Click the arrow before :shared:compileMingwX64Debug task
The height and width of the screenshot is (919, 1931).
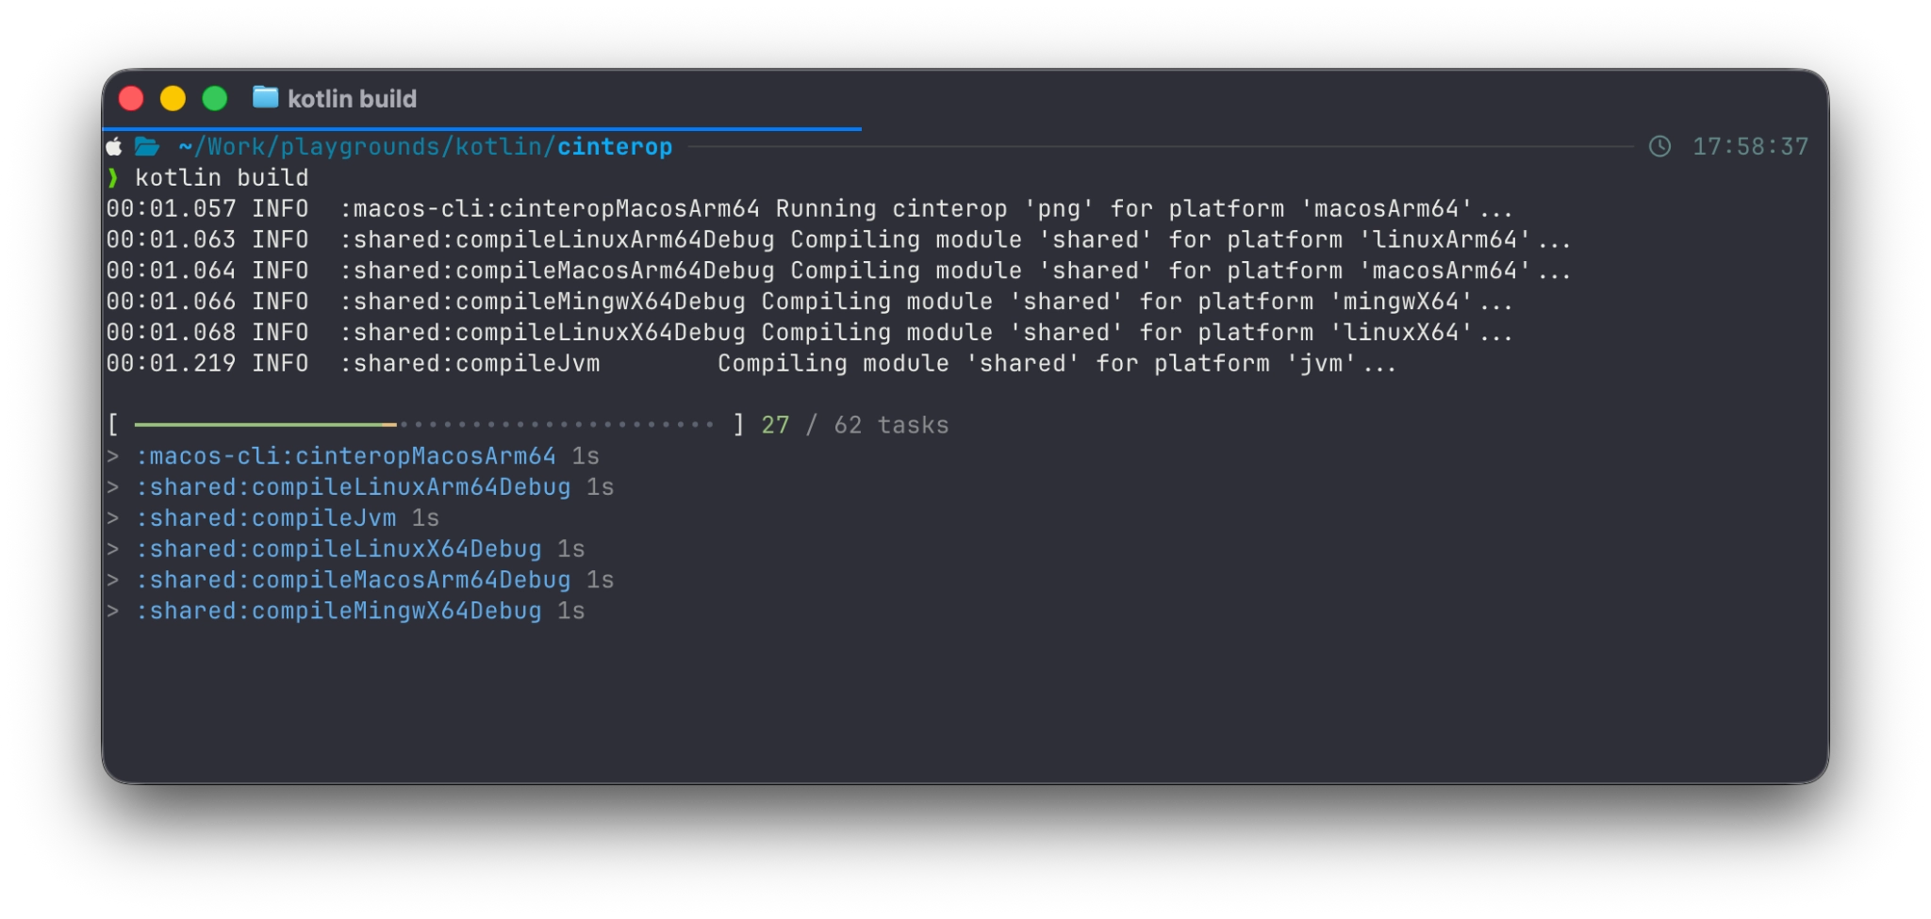113,611
